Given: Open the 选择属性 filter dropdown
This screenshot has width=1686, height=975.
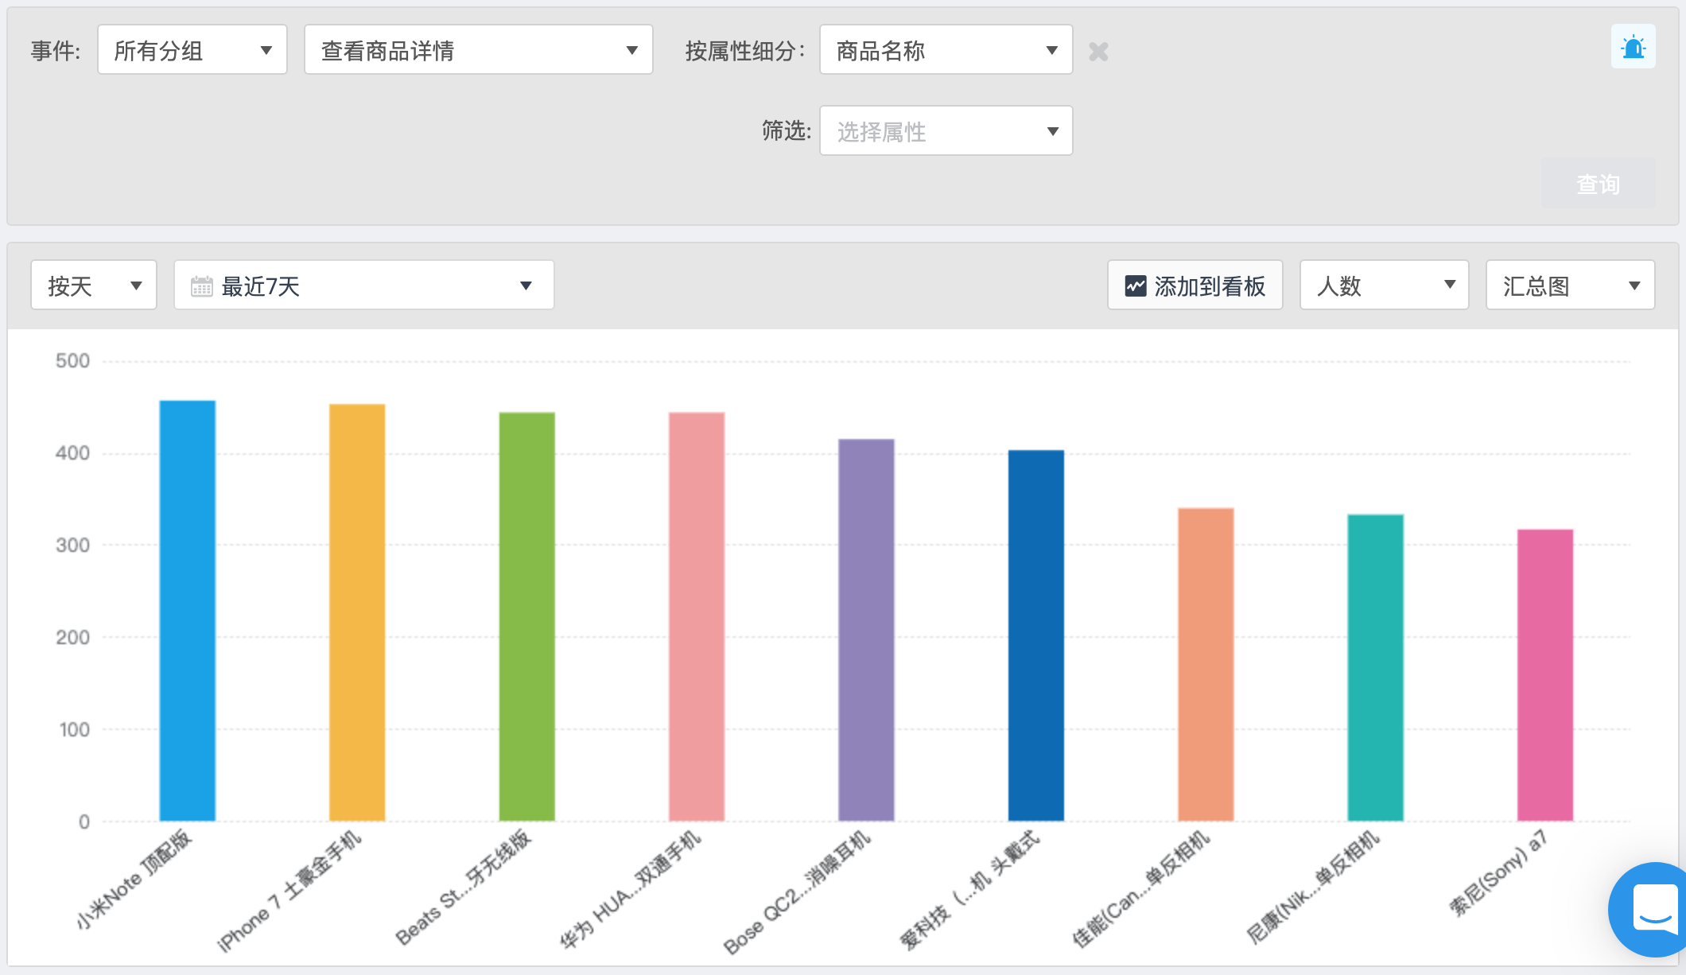Looking at the screenshot, I should click(x=946, y=130).
